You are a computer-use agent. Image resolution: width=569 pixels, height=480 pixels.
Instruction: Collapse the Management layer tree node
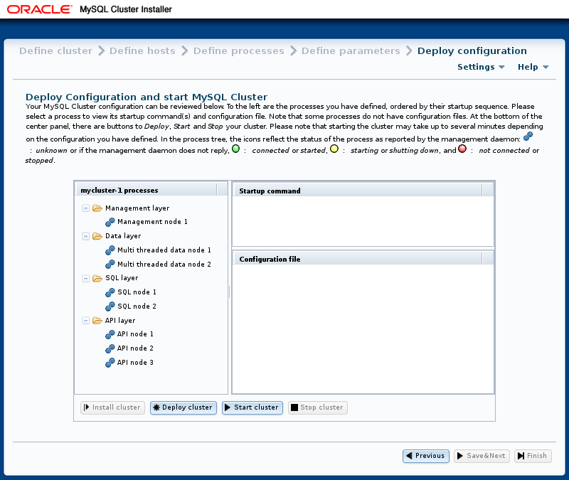[x=86, y=208]
